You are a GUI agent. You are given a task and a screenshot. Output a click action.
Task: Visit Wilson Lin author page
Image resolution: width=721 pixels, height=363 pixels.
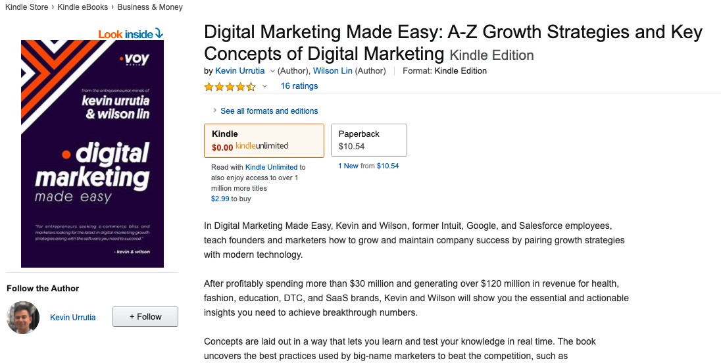[x=332, y=71]
